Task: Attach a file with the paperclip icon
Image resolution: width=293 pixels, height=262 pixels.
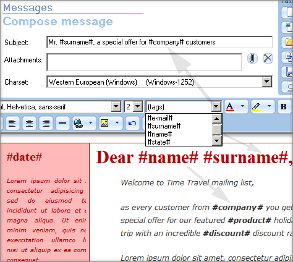Action: 252,58
